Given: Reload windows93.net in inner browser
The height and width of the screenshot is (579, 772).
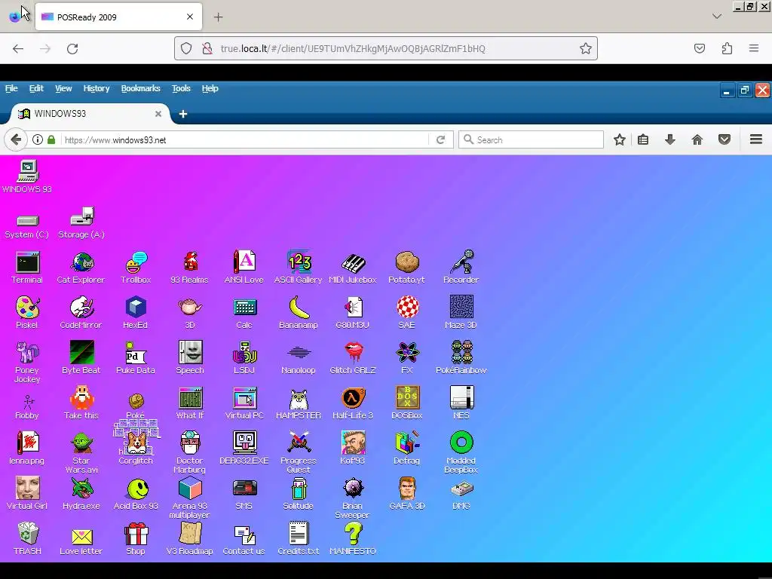Looking at the screenshot, I should point(440,139).
